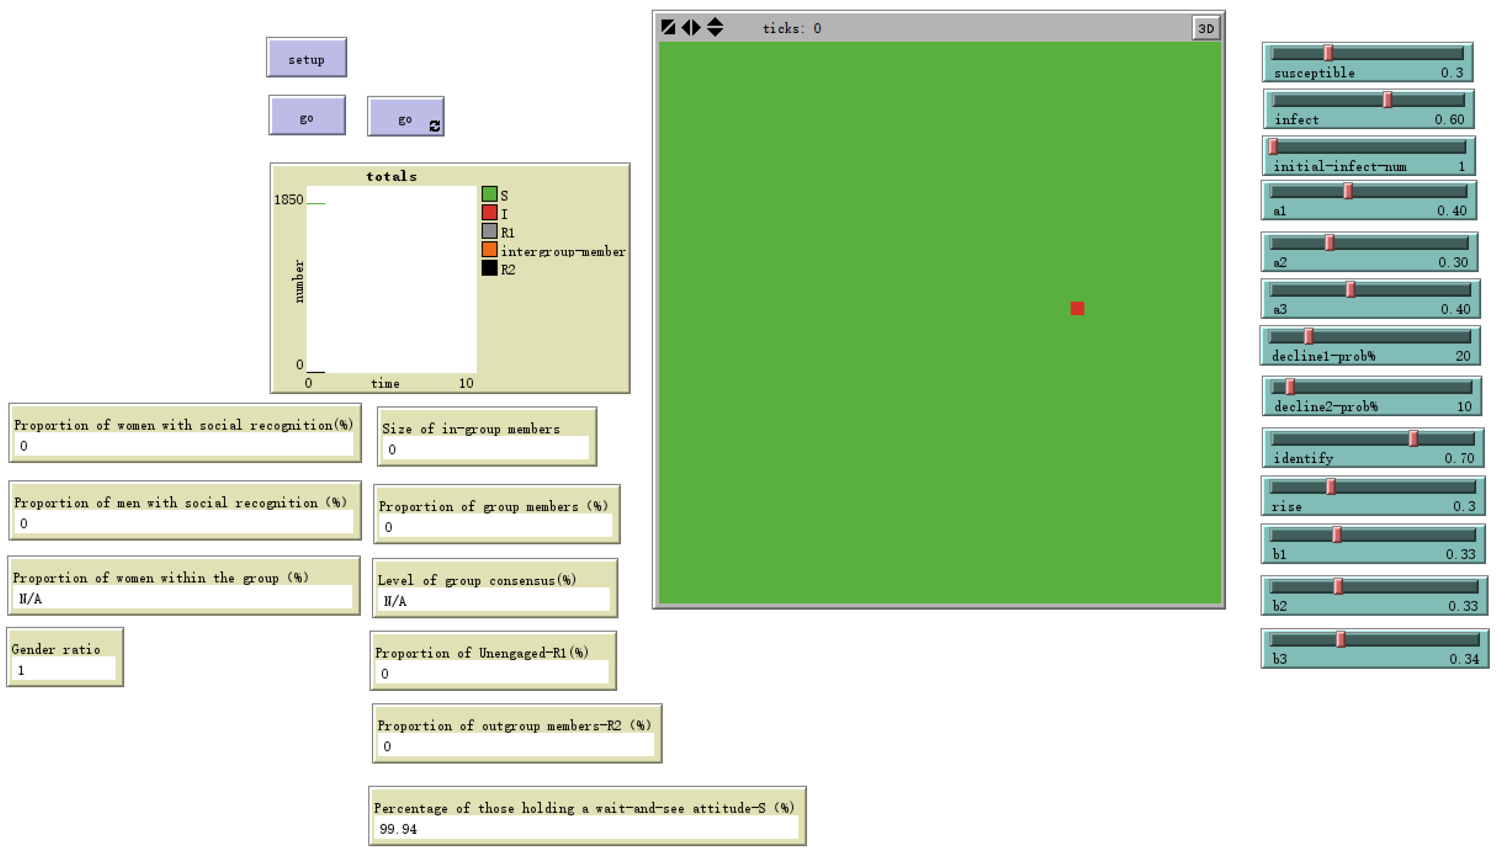Click the identify slider handle
Screen dimensions: 1497x854
1413,439
